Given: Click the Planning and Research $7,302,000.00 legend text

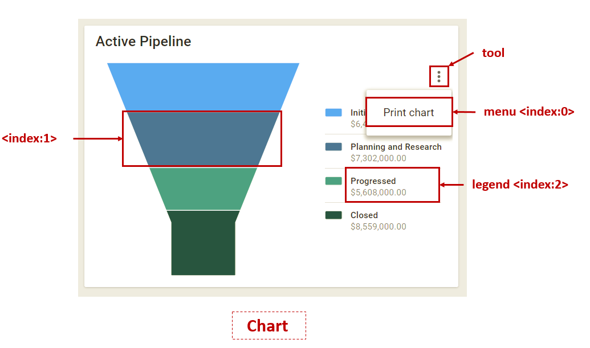Looking at the screenshot, I should point(396,152).
